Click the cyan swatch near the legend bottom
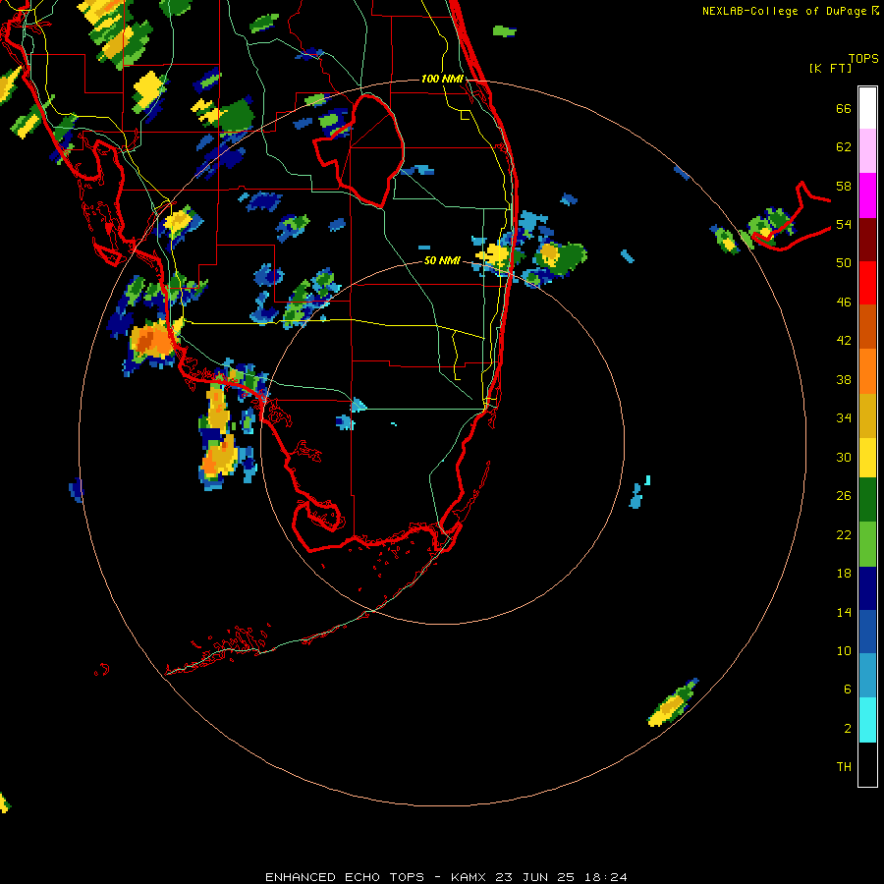This screenshot has height=884, width=884. tap(867, 720)
